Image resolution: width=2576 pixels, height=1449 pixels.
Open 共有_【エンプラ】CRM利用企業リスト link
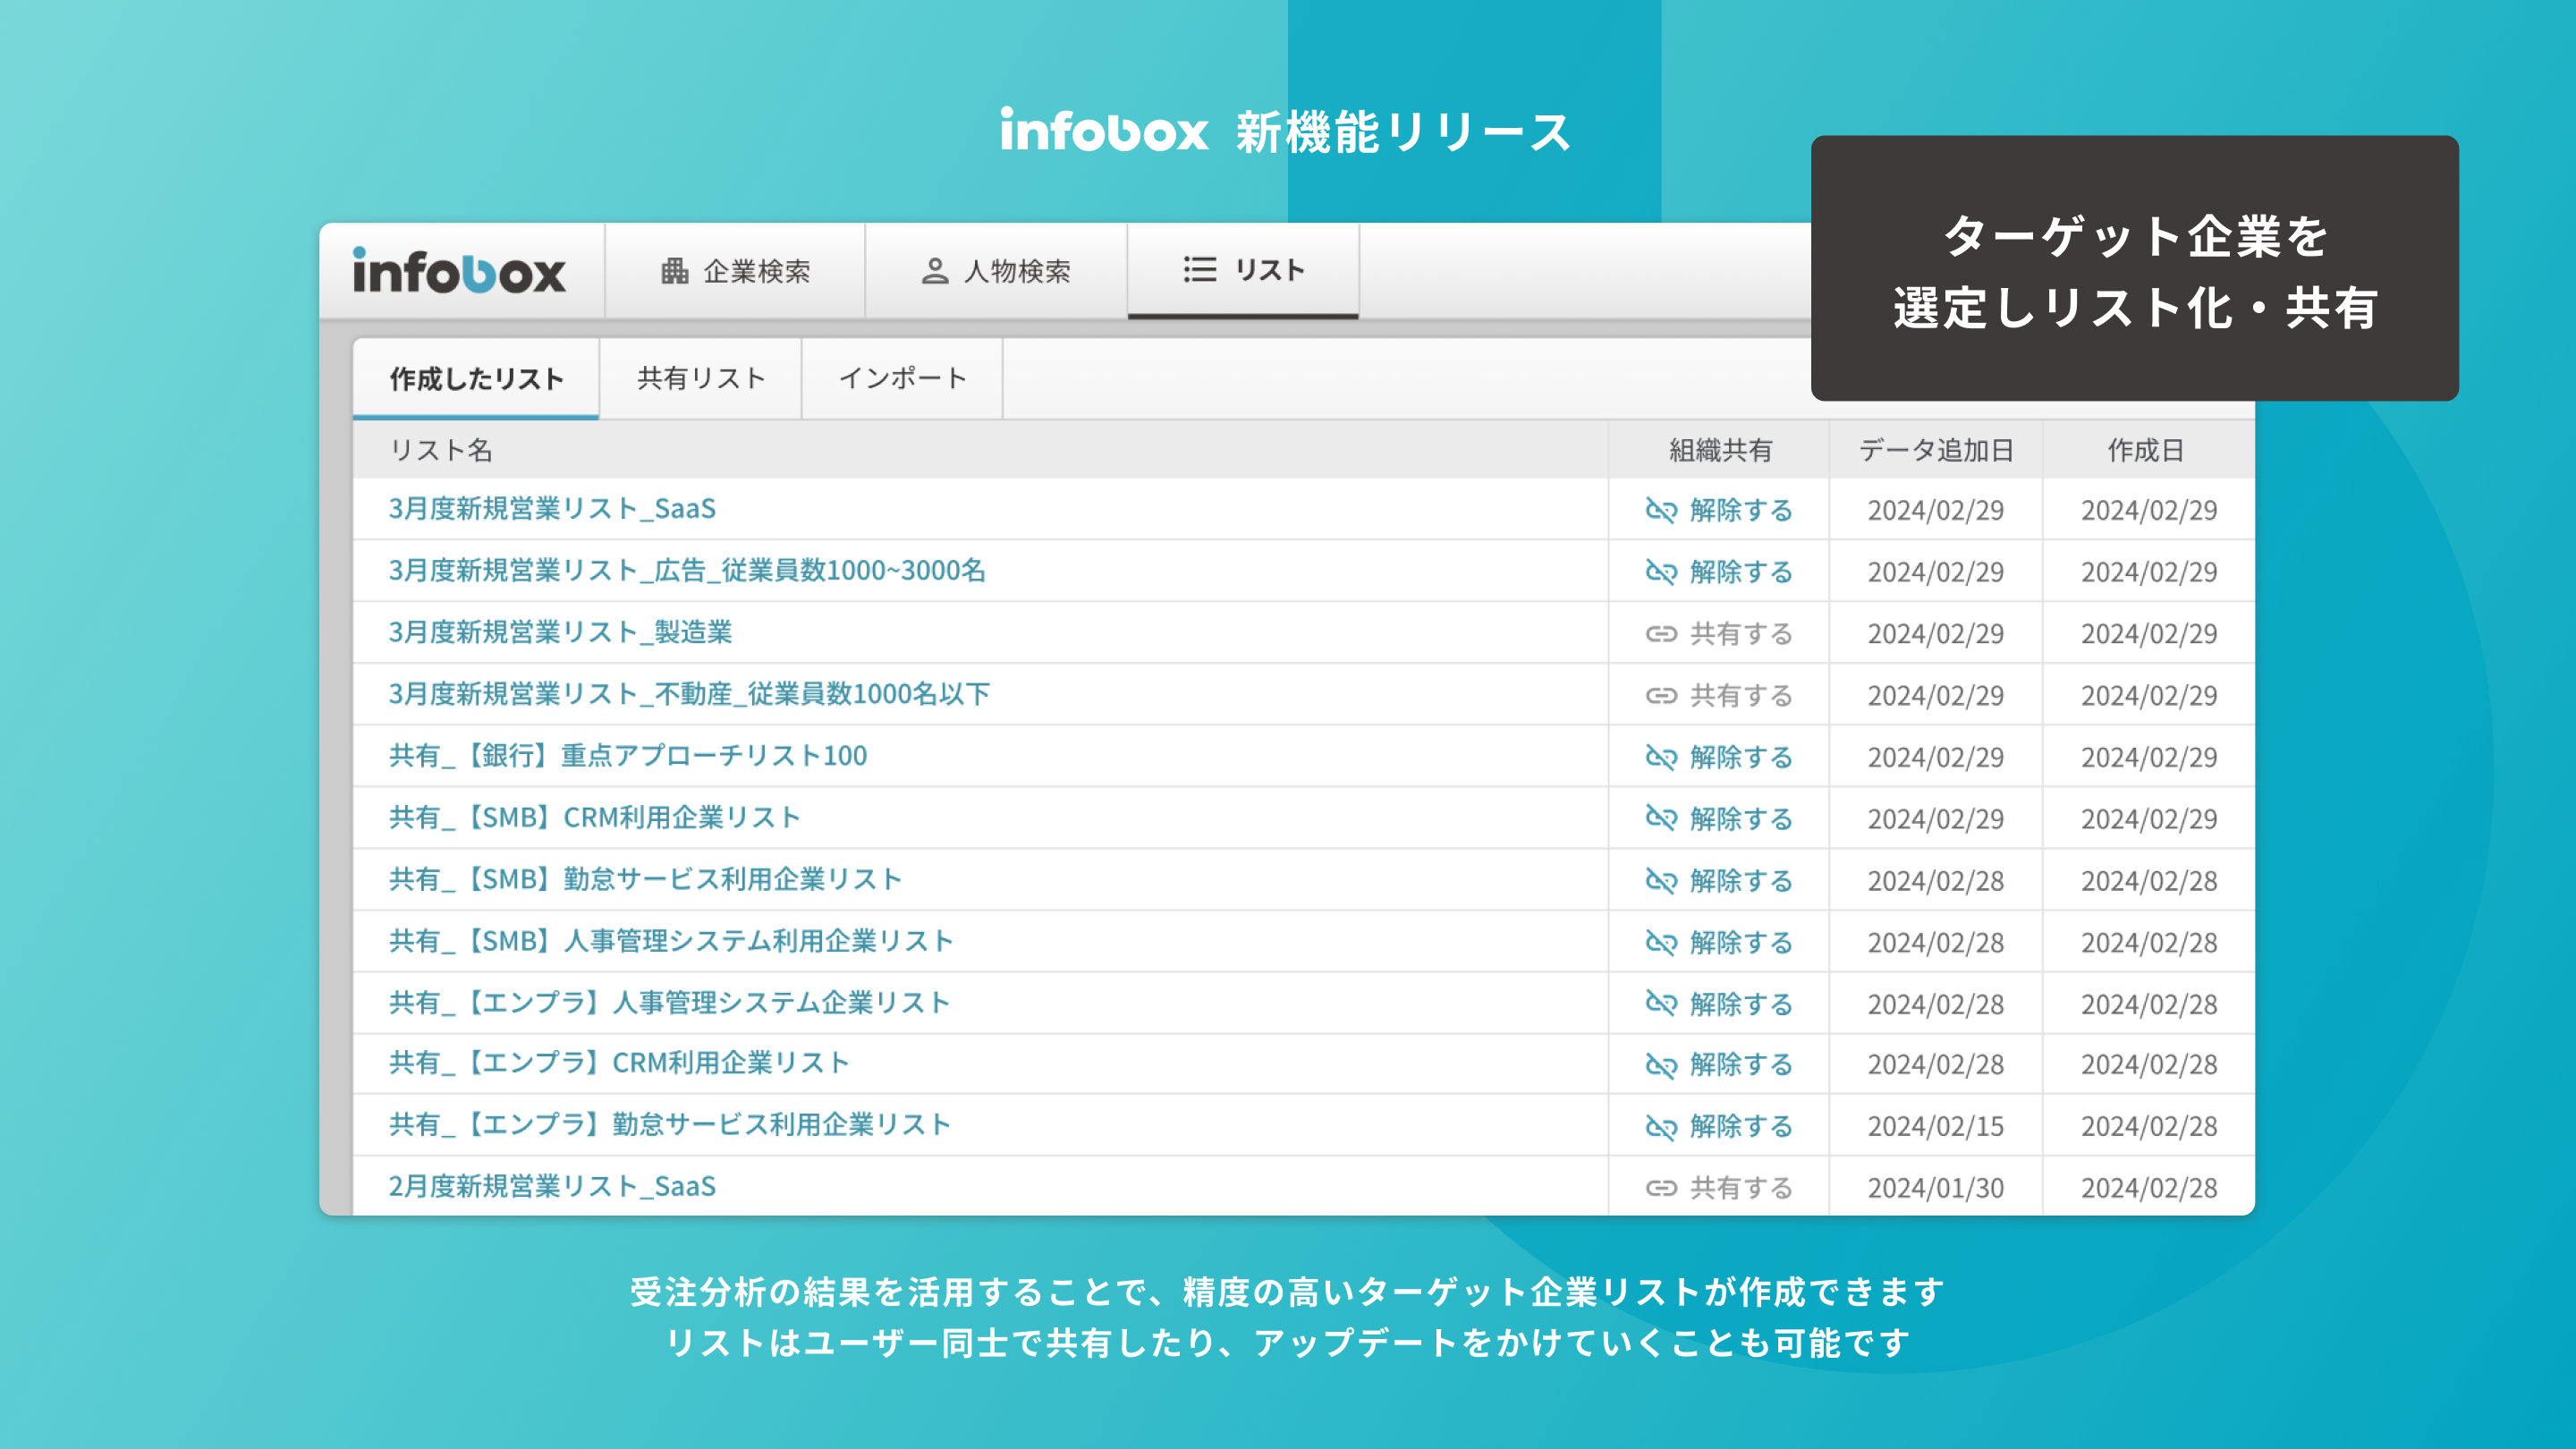click(619, 1063)
